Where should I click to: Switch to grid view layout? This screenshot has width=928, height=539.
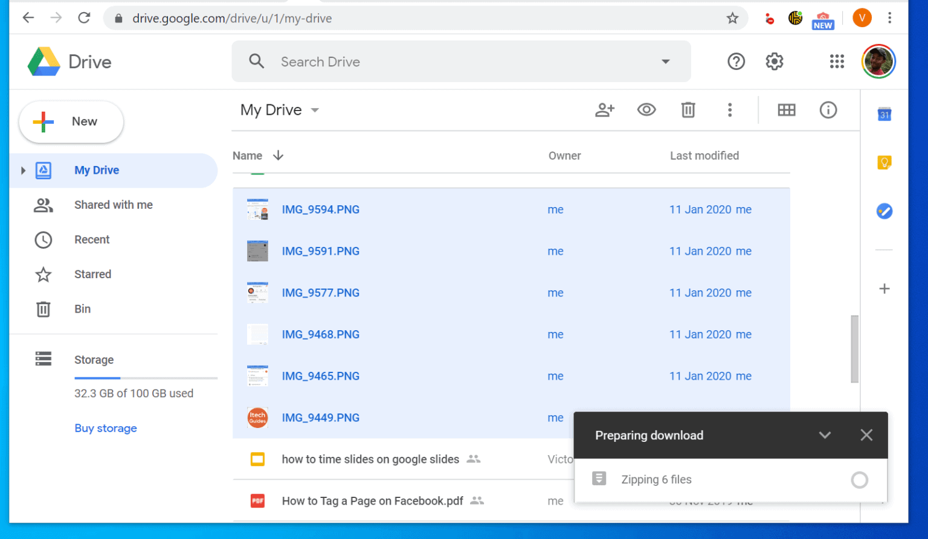tap(787, 110)
